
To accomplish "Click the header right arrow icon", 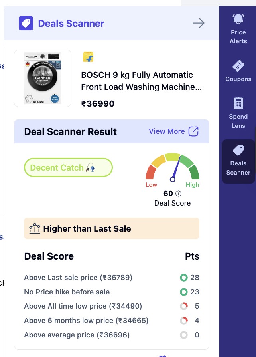I will [x=199, y=23].
